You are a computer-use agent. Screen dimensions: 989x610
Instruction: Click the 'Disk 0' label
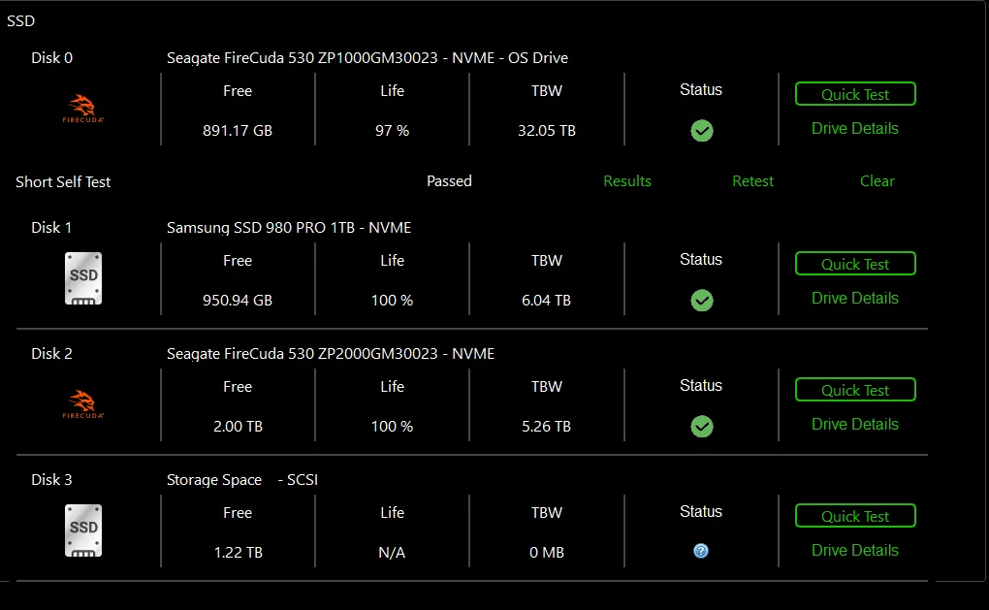51,58
